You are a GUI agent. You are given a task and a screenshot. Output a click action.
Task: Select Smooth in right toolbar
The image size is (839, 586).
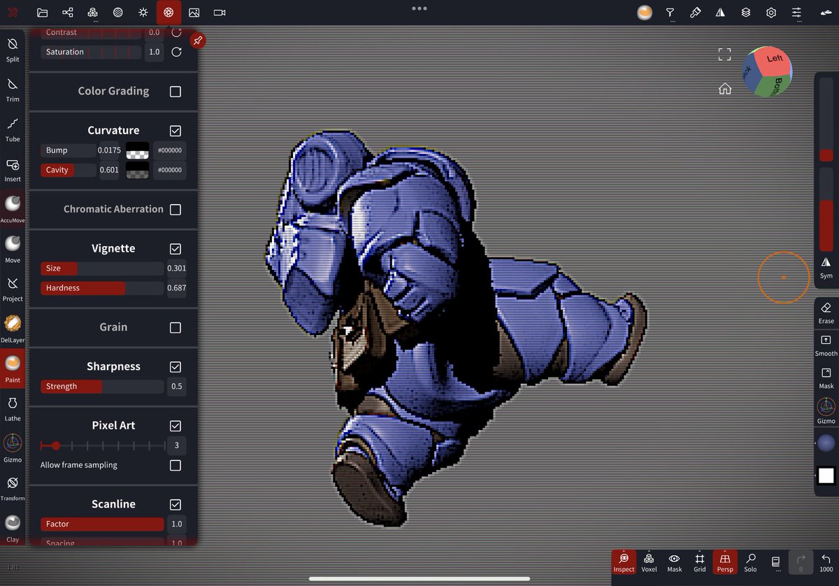coord(826,345)
